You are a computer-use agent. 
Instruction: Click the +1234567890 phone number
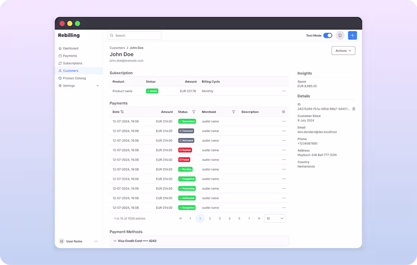[307, 143]
